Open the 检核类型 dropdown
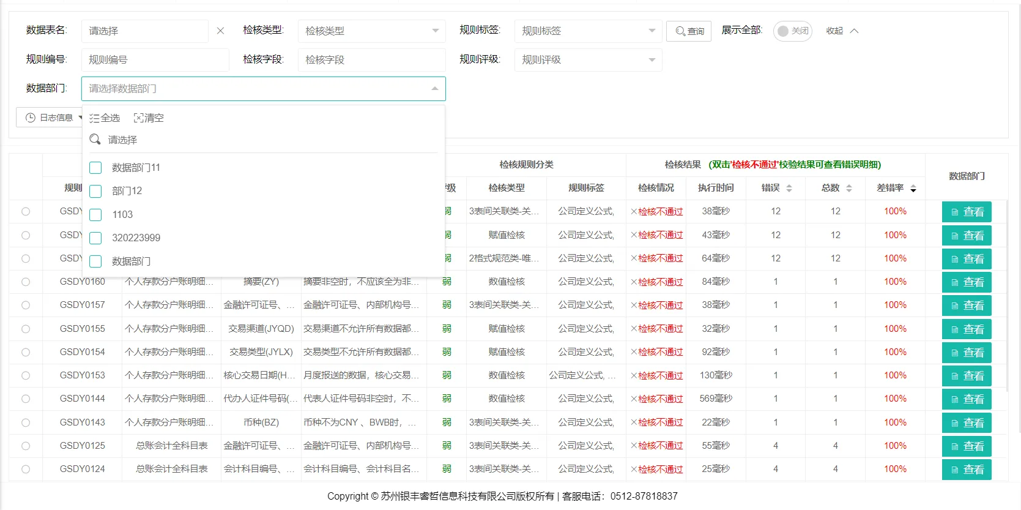 pyautogui.click(x=371, y=31)
